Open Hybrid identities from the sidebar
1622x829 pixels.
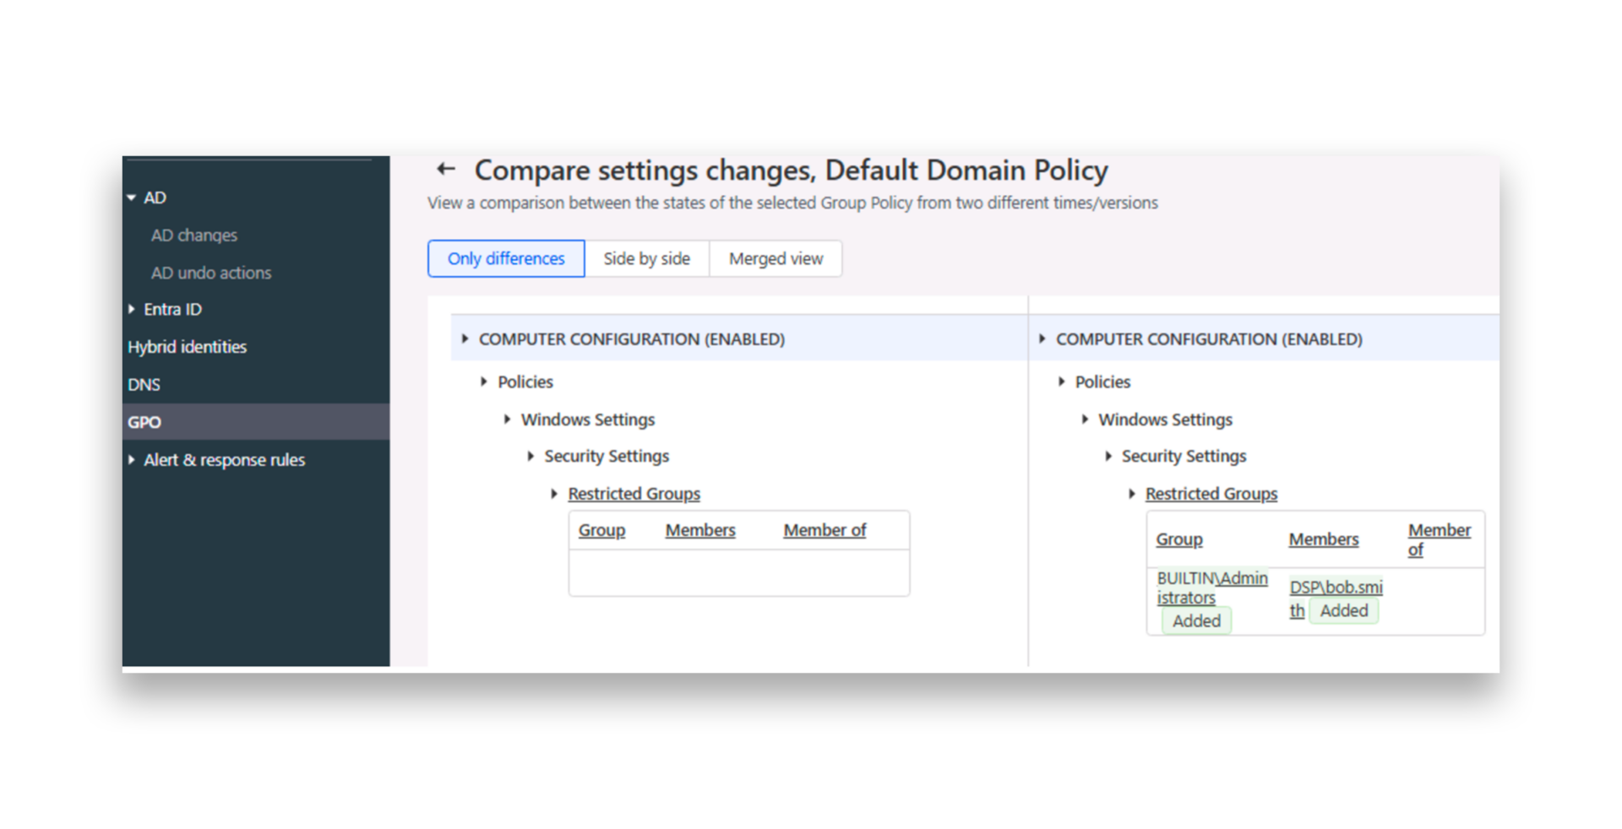pos(187,346)
